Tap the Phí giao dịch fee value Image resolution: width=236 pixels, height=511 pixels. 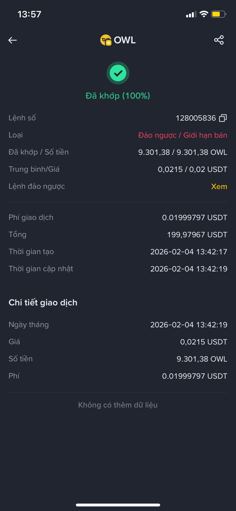195,218
